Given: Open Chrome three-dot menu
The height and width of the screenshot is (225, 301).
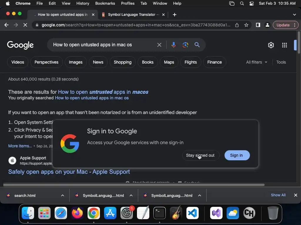Looking at the screenshot, I should pos(295,25).
